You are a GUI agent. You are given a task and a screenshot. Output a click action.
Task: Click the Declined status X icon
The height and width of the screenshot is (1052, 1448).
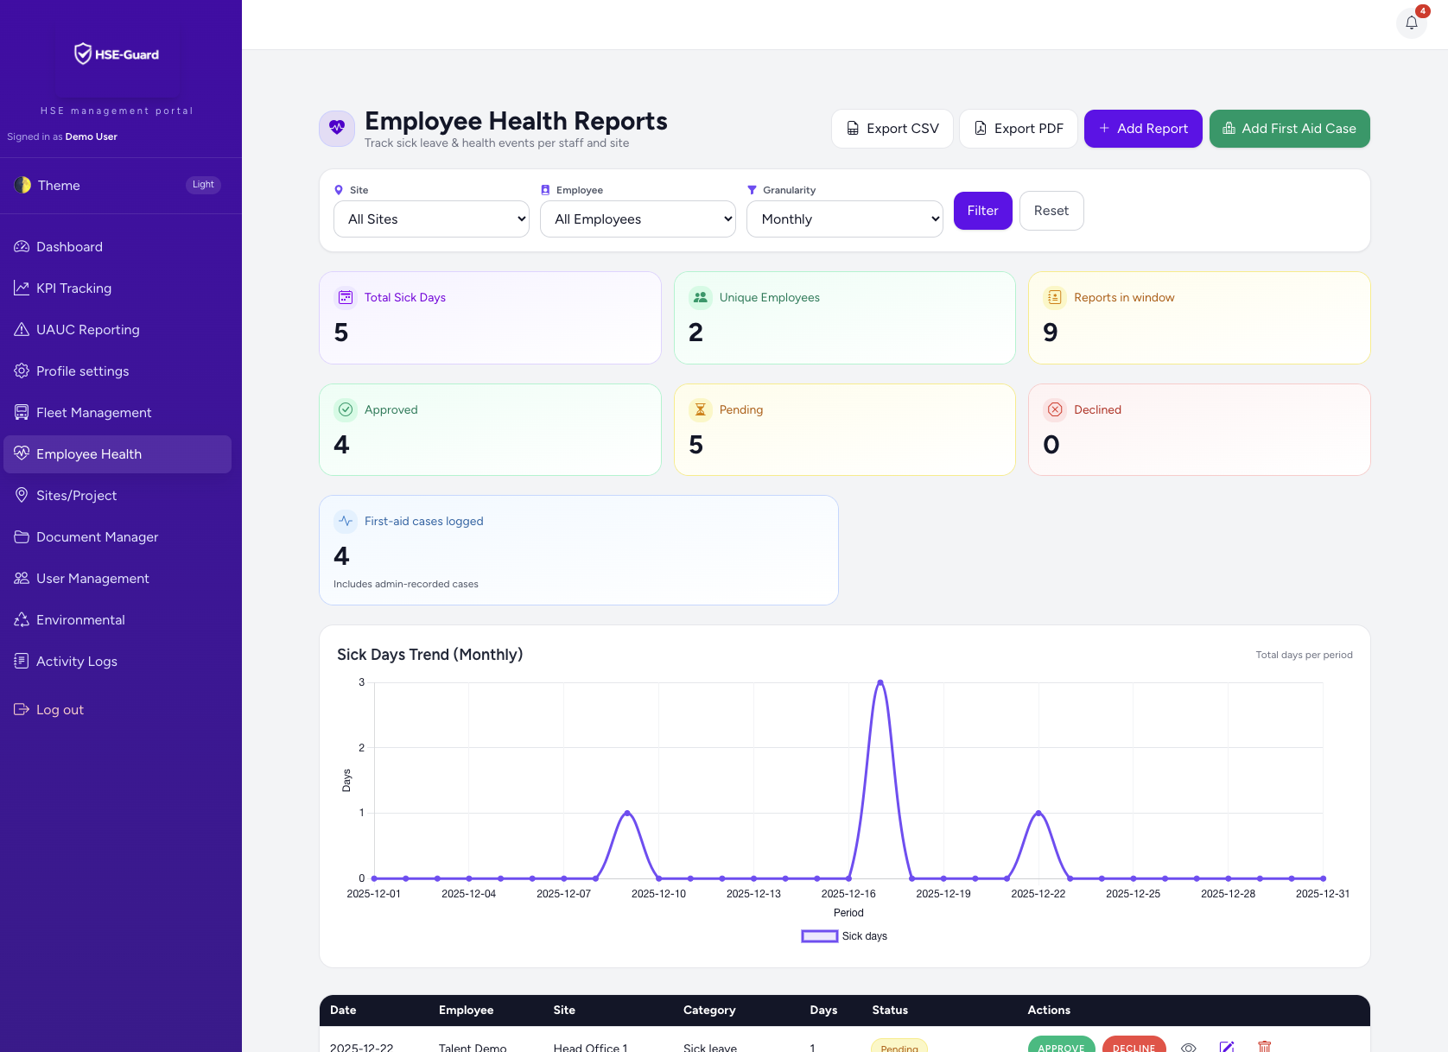(x=1055, y=409)
